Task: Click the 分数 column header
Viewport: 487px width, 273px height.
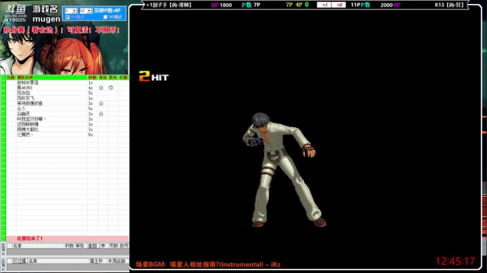Action: click(x=11, y=77)
